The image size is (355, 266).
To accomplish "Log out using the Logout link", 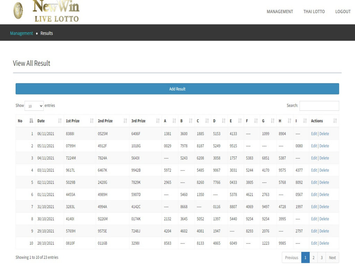I will (343, 11).
